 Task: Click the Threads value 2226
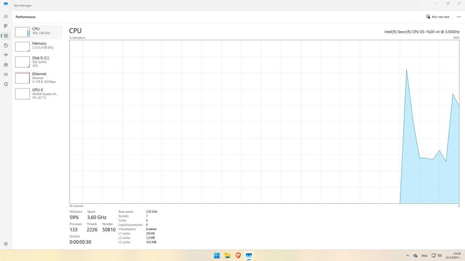coord(92,229)
